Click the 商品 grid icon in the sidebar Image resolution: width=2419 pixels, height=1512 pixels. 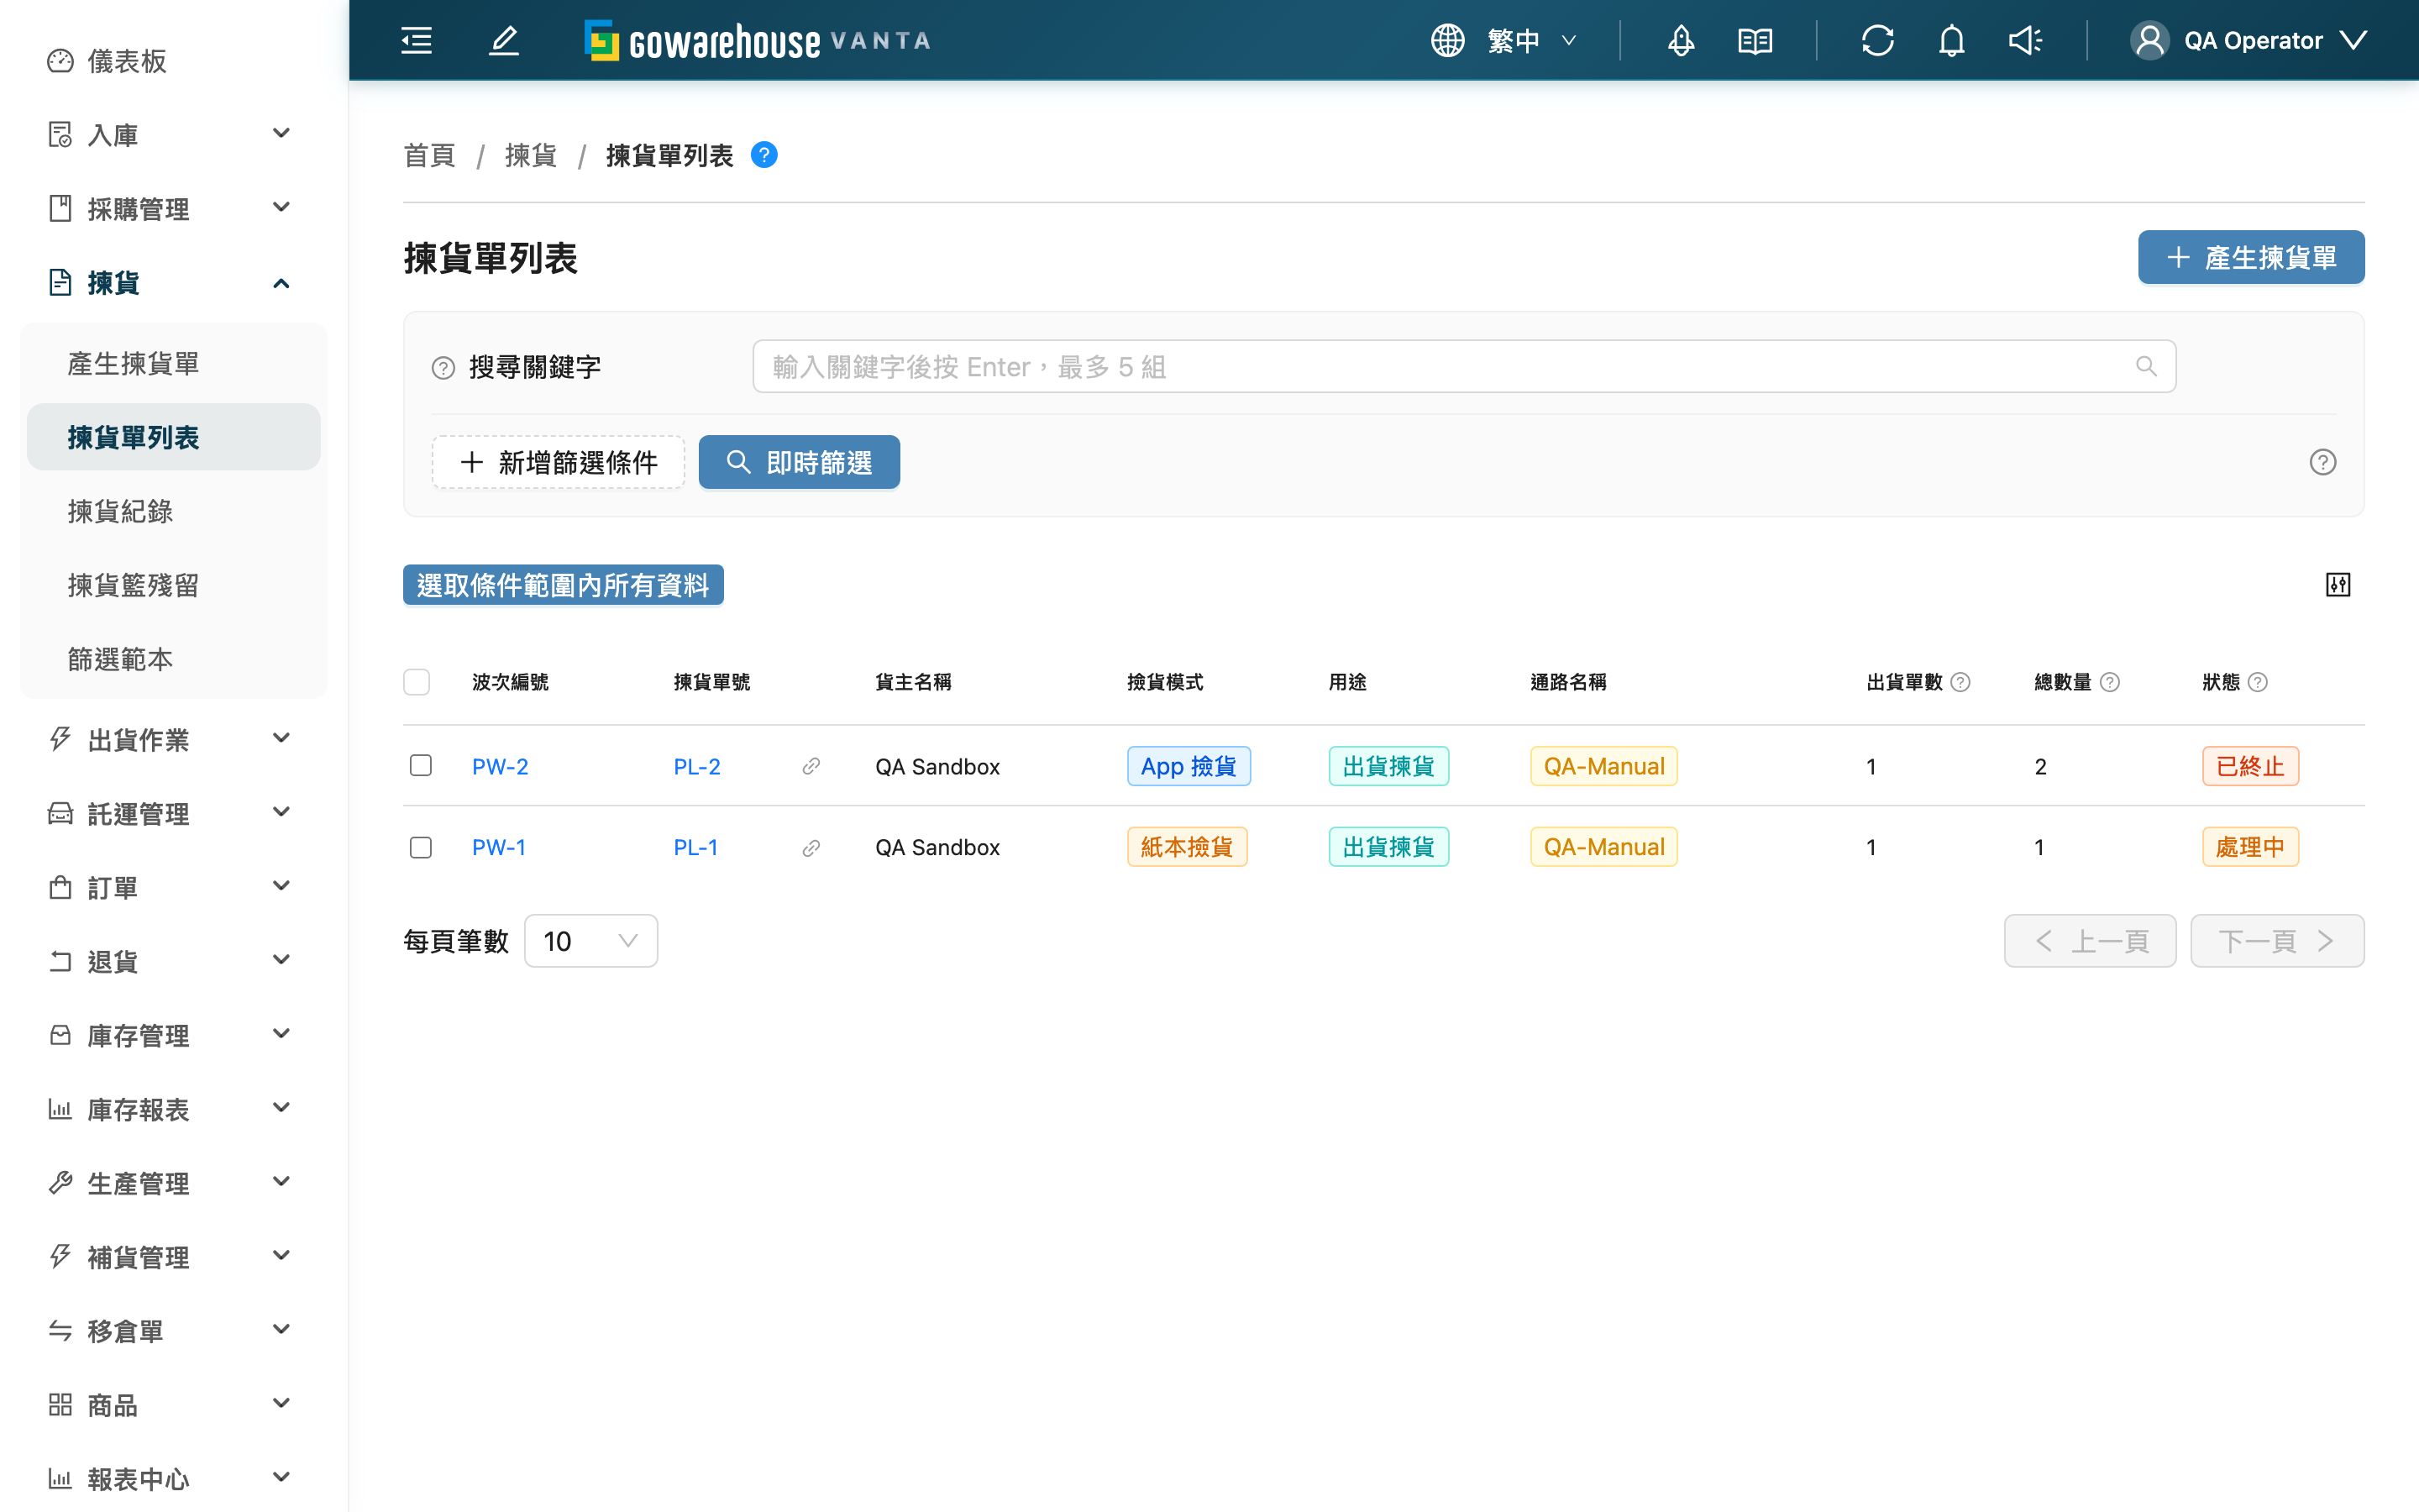(x=60, y=1404)
